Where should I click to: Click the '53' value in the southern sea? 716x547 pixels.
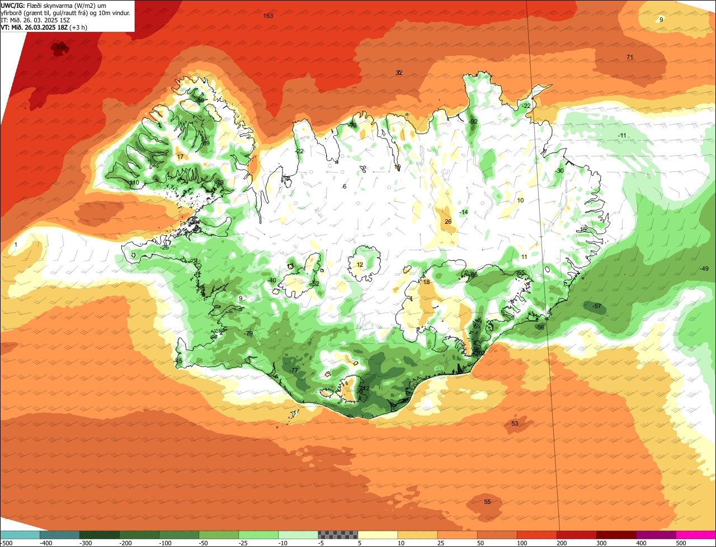515,423
